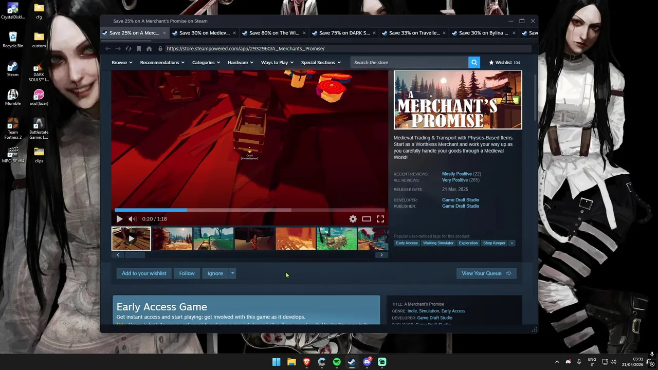
Task: Select the first video thumbnail
Action: (x=131, y=238)
